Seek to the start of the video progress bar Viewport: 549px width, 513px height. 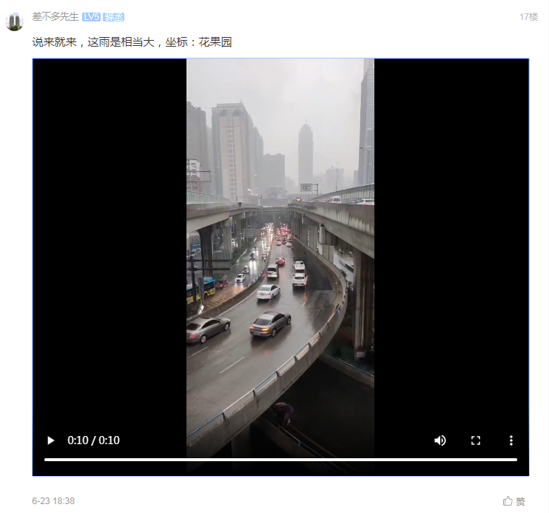click(x=45, y=460)
